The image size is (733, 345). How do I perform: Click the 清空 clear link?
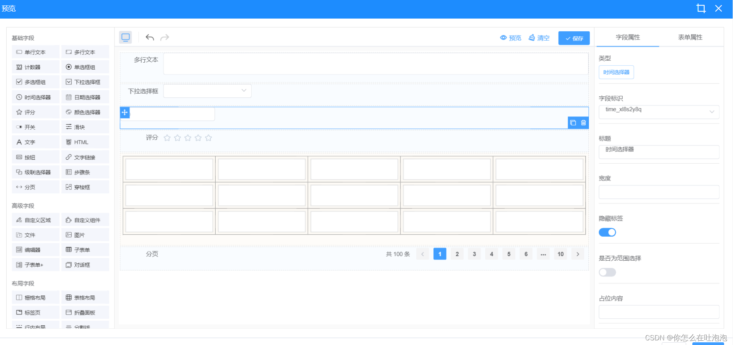(x=539, y=38)
